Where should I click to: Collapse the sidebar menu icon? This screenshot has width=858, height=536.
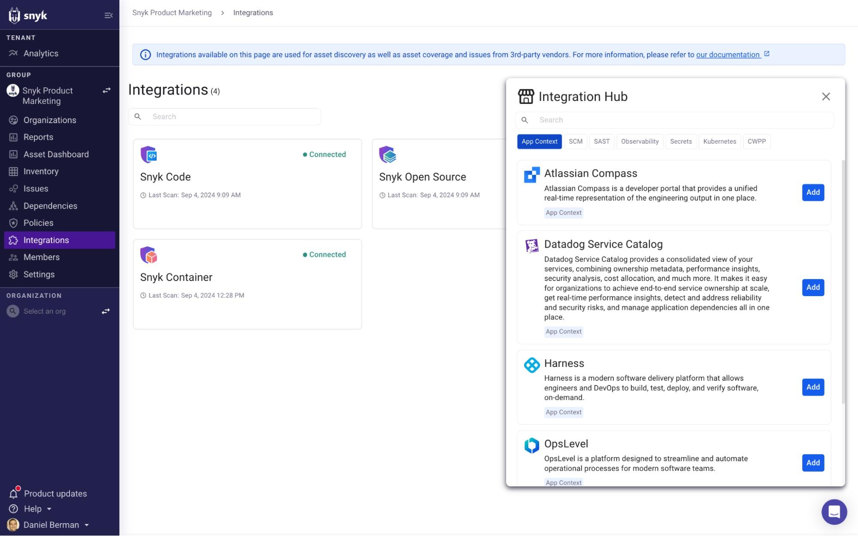point(109,15)
